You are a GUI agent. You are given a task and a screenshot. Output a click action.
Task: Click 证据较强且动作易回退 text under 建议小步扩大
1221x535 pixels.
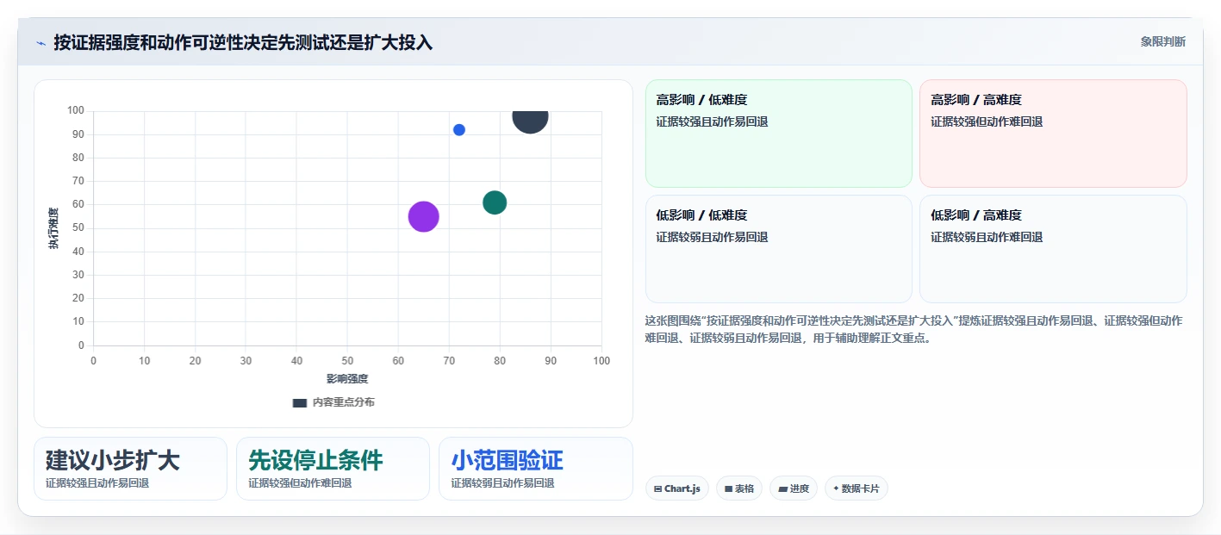pos(97,483)
